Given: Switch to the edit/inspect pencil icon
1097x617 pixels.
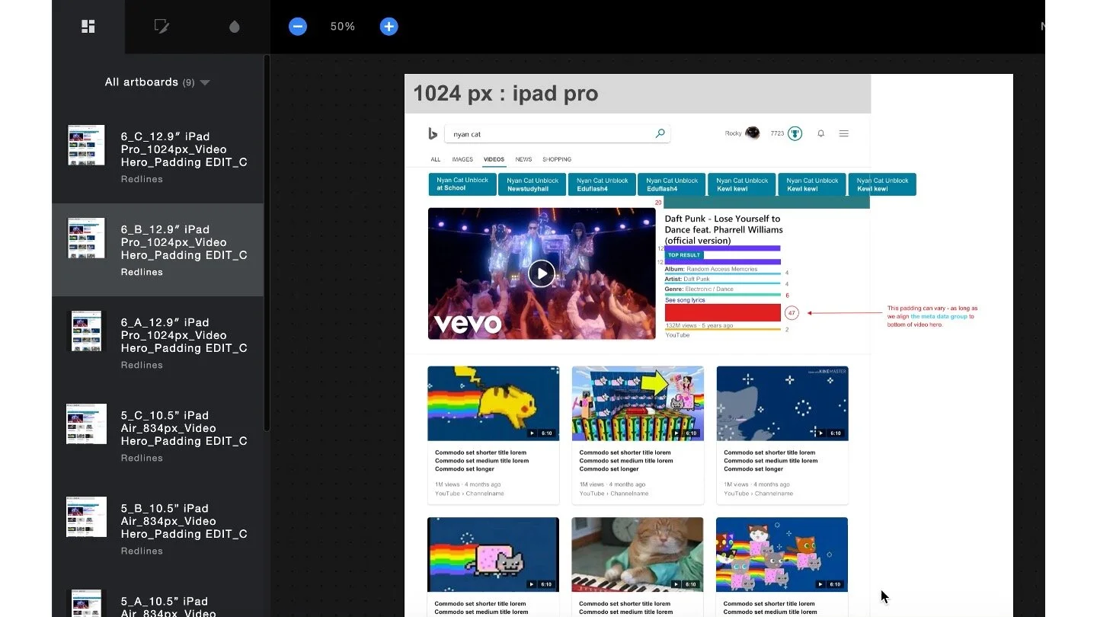Looking at the screenshot, I should point(162,27).
